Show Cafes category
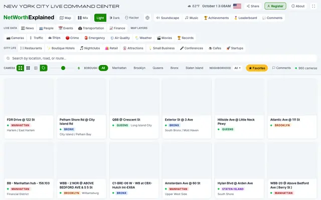 215,48
